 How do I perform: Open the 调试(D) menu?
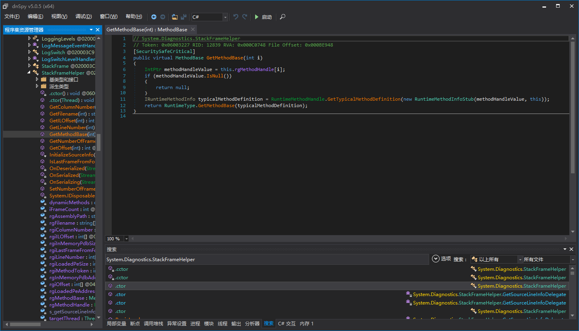tap(84, 16)
